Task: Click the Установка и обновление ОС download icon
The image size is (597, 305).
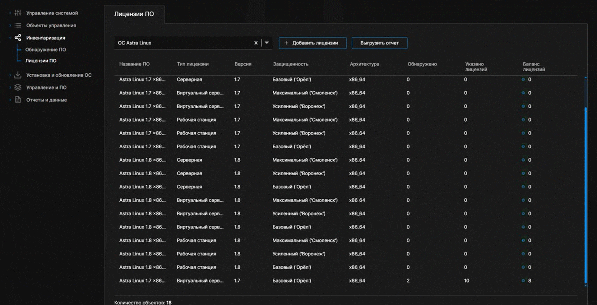Action: point(18,75)
